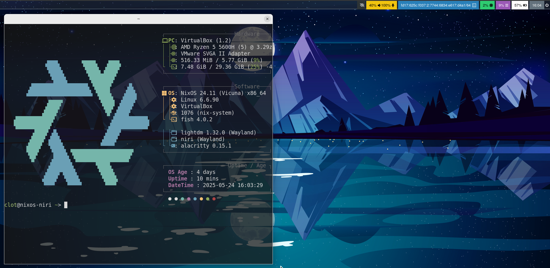
Task: Click the window icon beside lightdm 1.32.0
Action: point(174,133)
